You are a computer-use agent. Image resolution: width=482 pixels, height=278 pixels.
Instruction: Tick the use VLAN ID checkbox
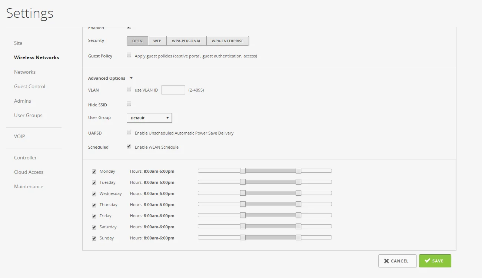(129, 89)
